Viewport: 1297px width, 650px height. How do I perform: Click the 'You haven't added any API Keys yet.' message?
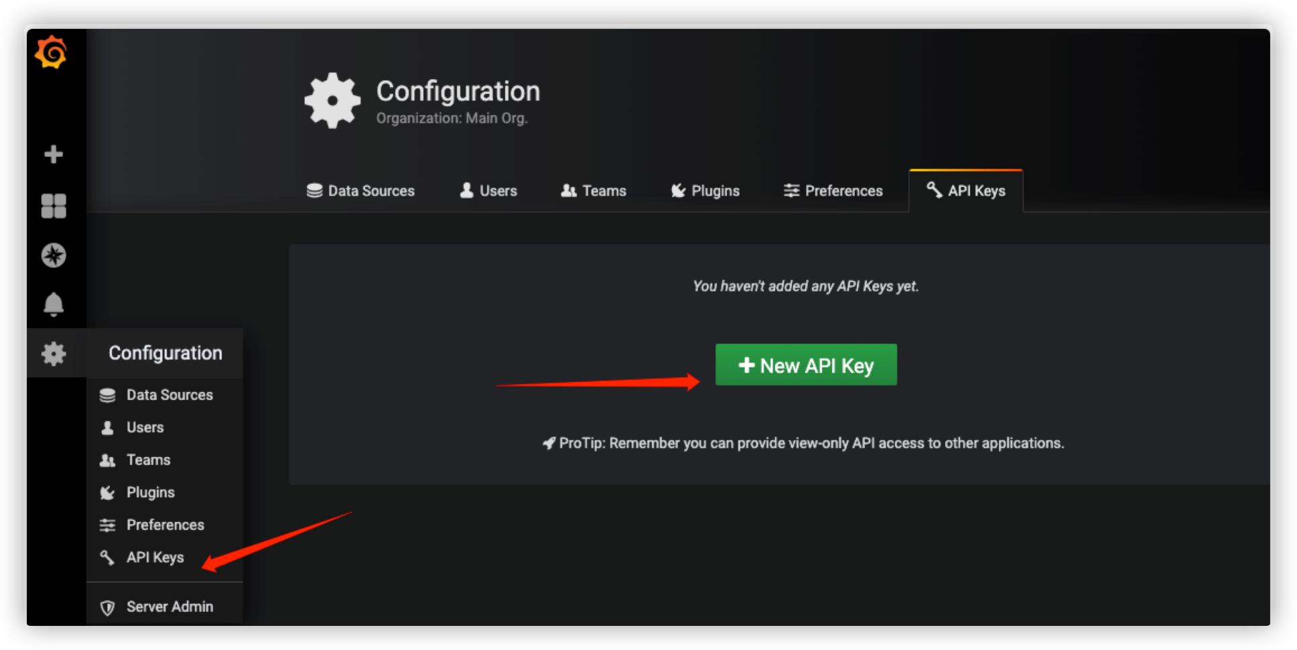pyautogui.click(x=806, y=286)
